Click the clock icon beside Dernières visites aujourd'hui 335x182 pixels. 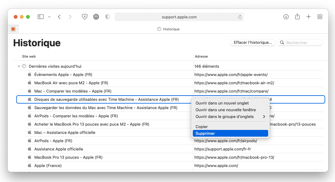click(24, 66)
